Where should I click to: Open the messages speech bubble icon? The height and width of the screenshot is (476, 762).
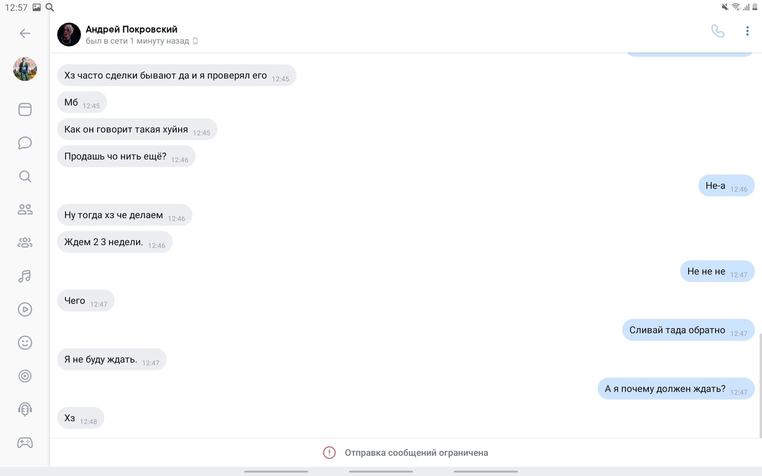tap(25, 143)
